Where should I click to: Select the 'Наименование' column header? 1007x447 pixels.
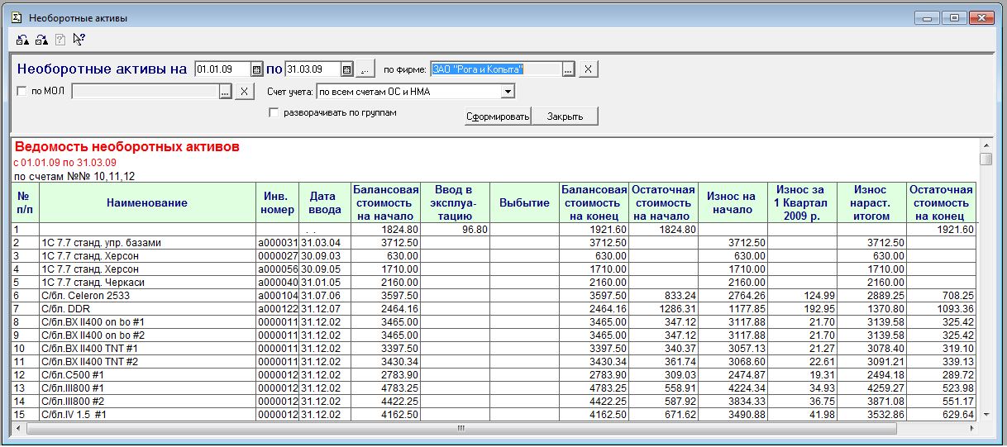pos(147,202)
